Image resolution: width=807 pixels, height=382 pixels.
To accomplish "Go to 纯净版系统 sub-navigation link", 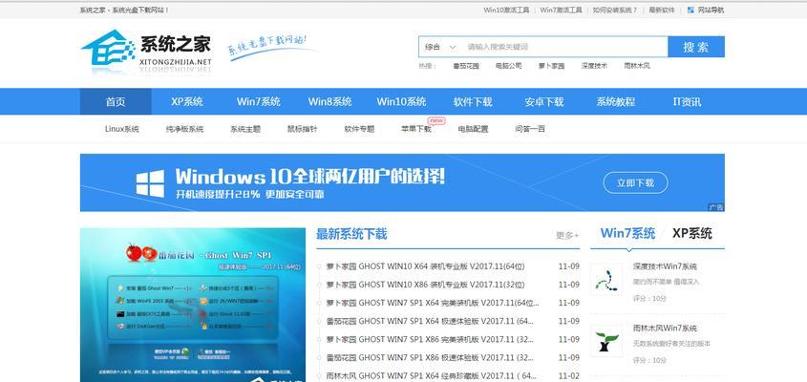I will (x=184, y=129).
